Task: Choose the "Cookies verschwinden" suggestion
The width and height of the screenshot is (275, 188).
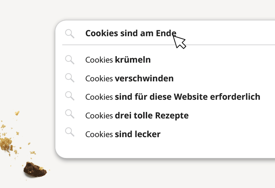Action: [129, 78]
